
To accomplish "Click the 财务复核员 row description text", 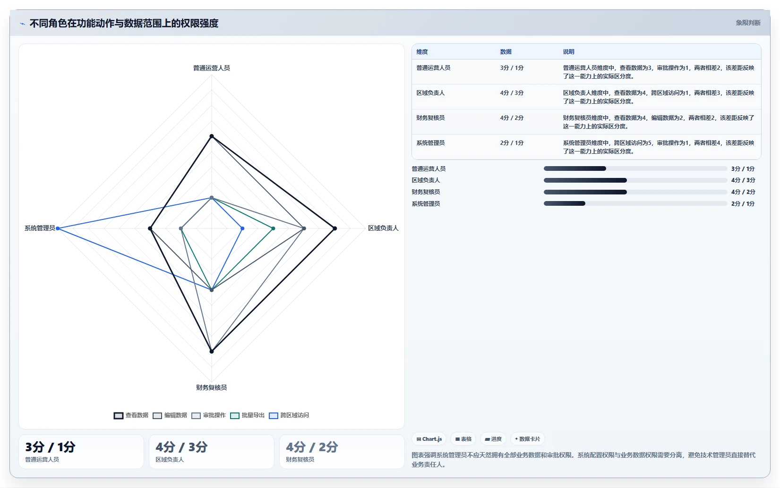I will point(658,122).
